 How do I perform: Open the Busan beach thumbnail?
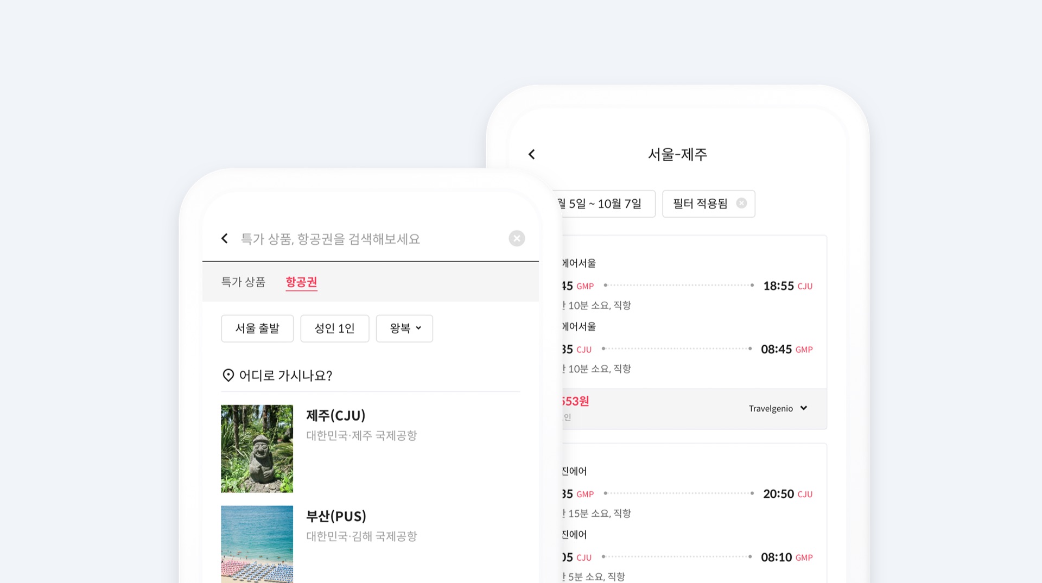[257, 544]
